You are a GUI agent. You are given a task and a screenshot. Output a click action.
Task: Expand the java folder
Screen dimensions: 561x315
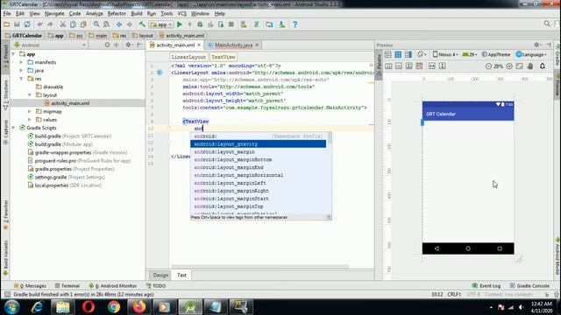(x=21, y=70)
